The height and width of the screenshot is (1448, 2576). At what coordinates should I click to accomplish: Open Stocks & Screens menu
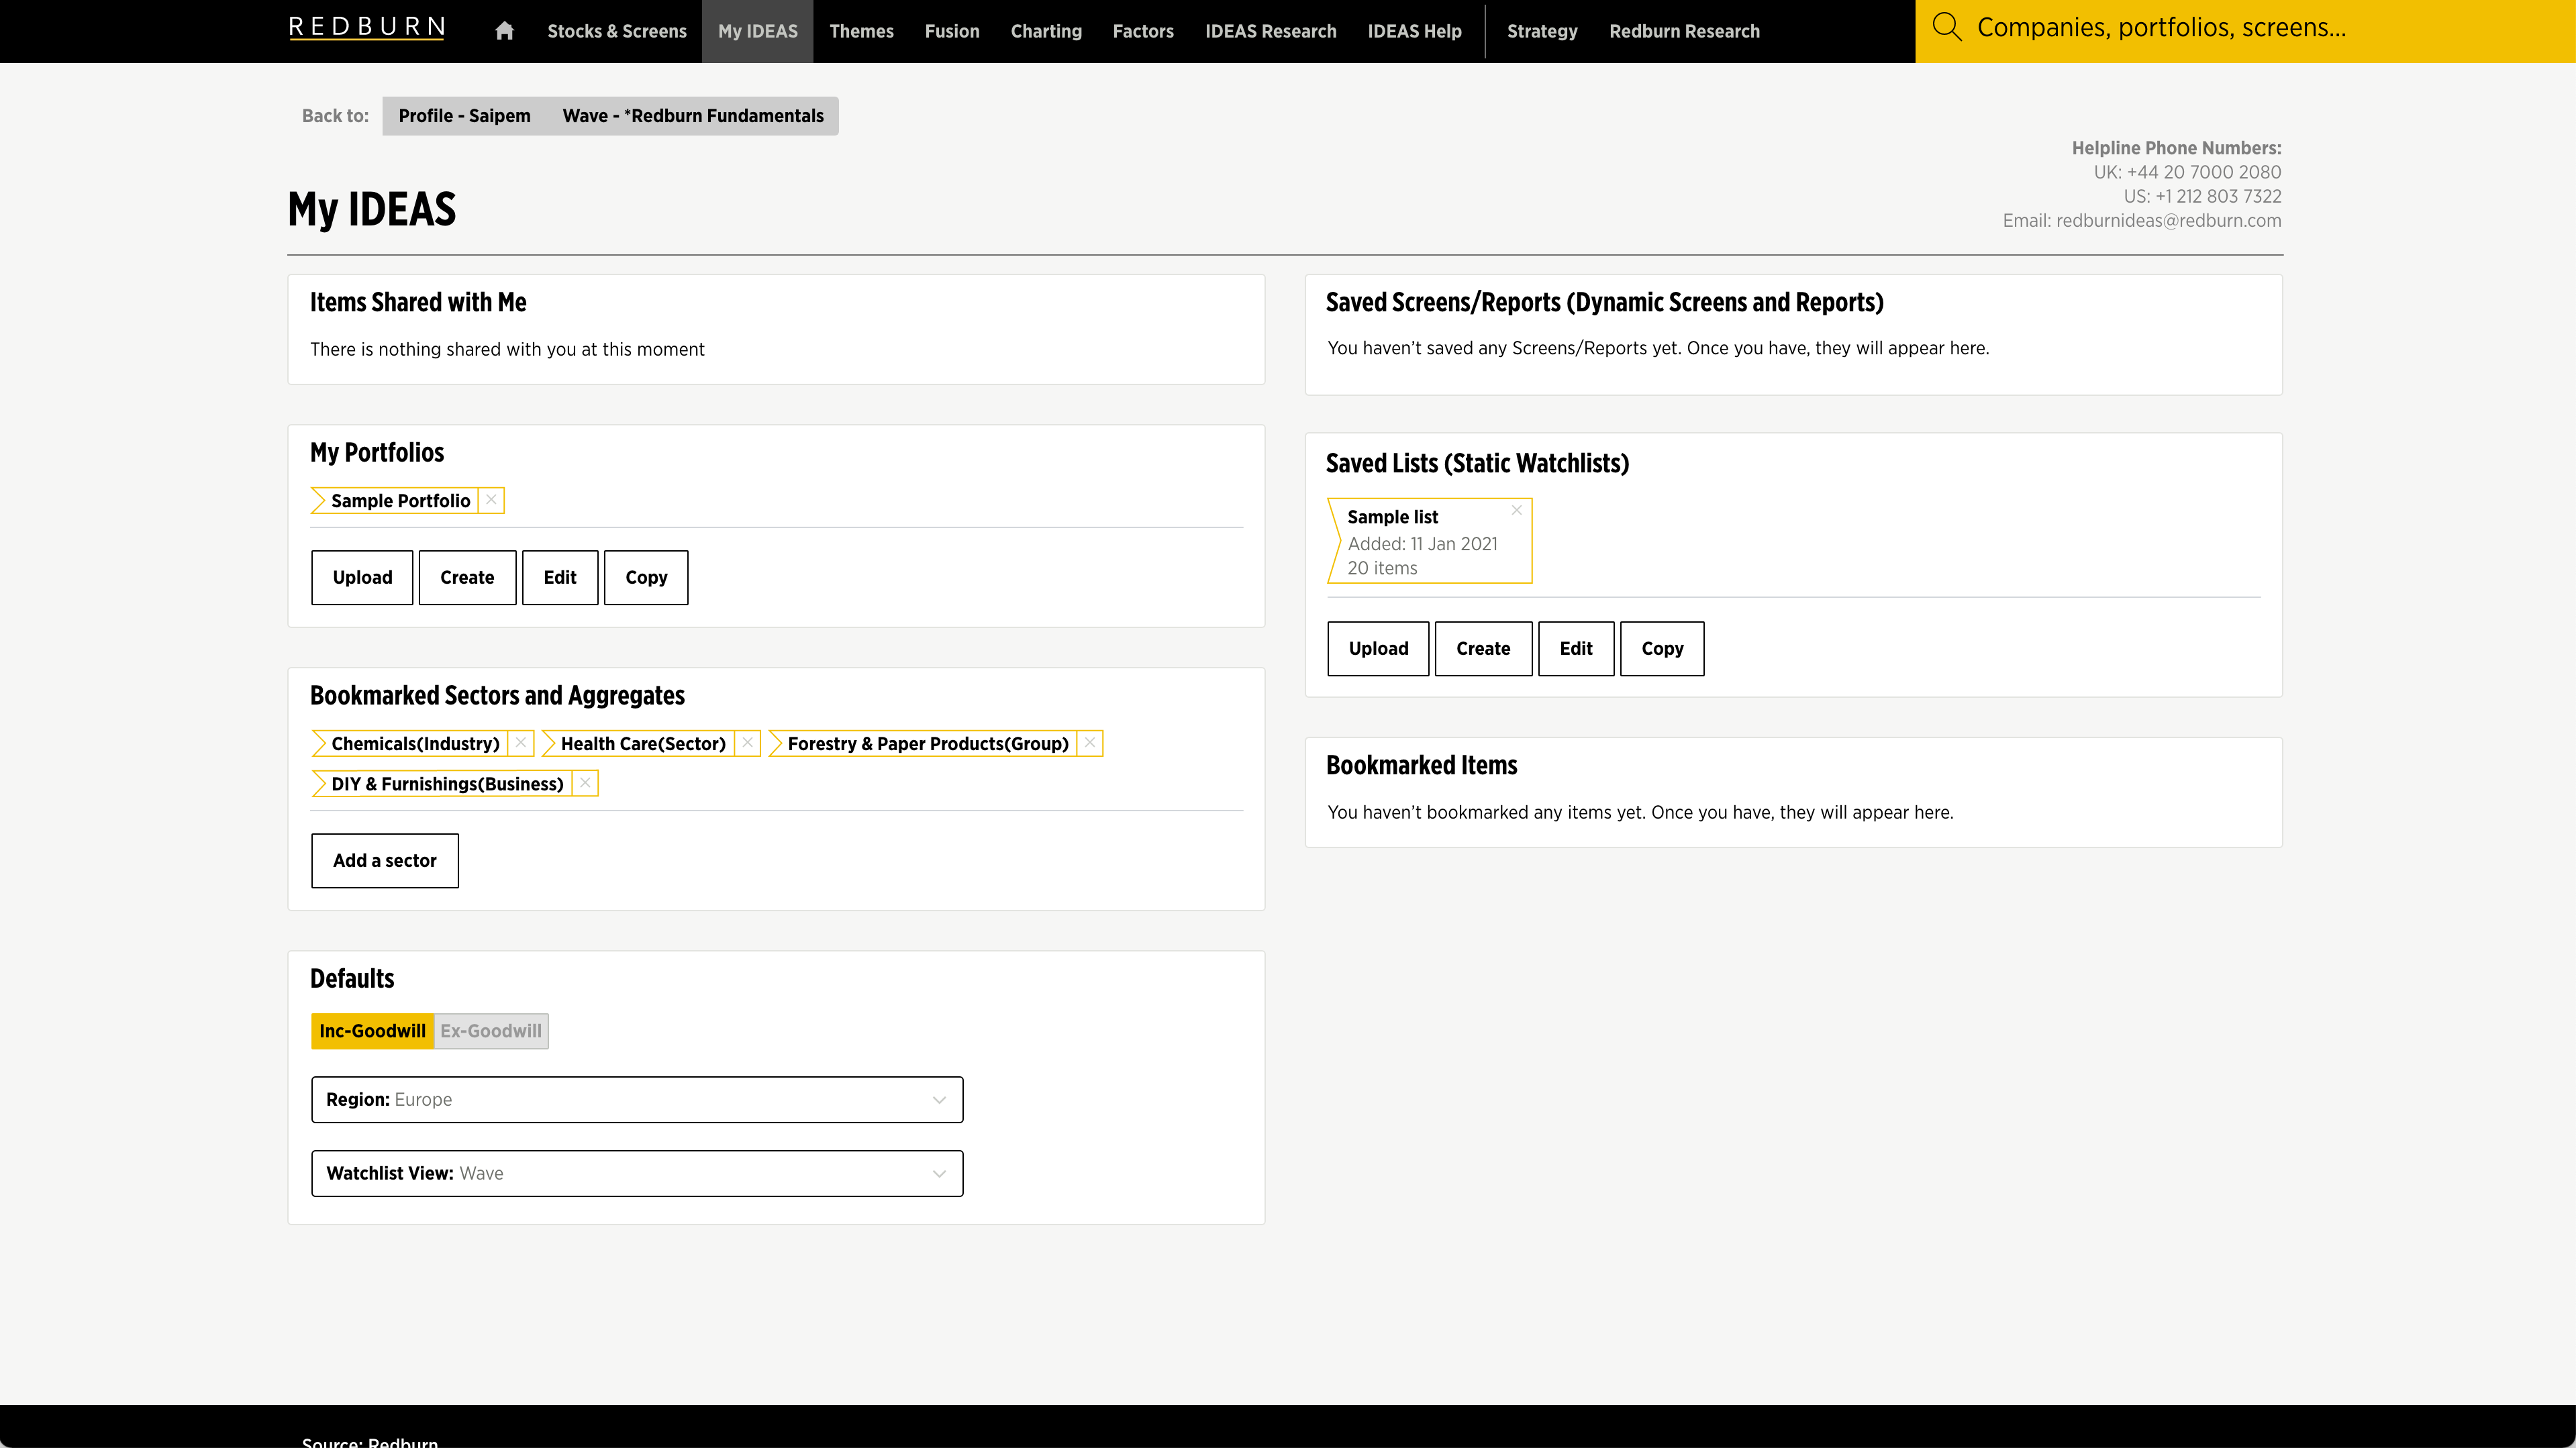tap(617, 31)
